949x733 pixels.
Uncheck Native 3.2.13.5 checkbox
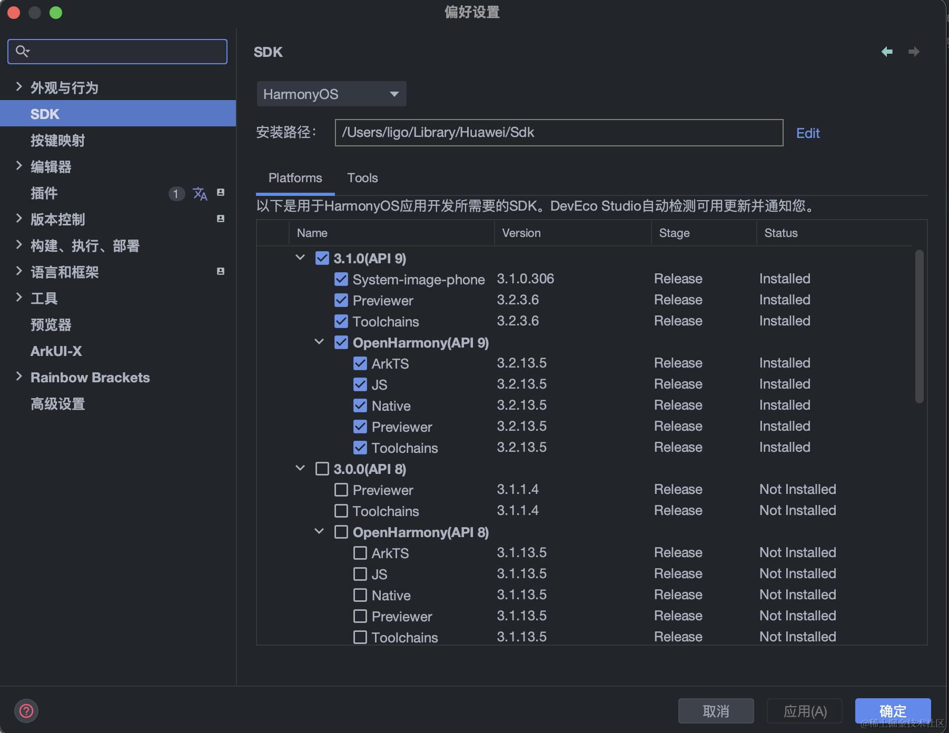360,405
